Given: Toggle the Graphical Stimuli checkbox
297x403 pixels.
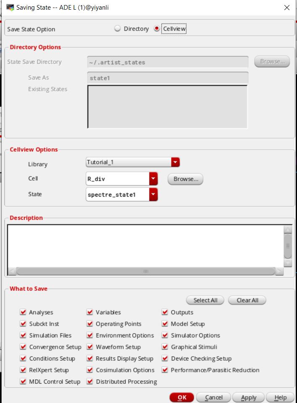Looking at the screenshot, I should (x=165, y=347).
